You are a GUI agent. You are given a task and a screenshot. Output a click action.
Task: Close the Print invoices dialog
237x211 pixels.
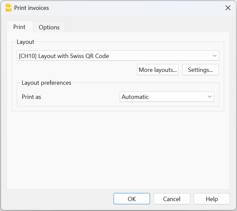tap(228, 8)
